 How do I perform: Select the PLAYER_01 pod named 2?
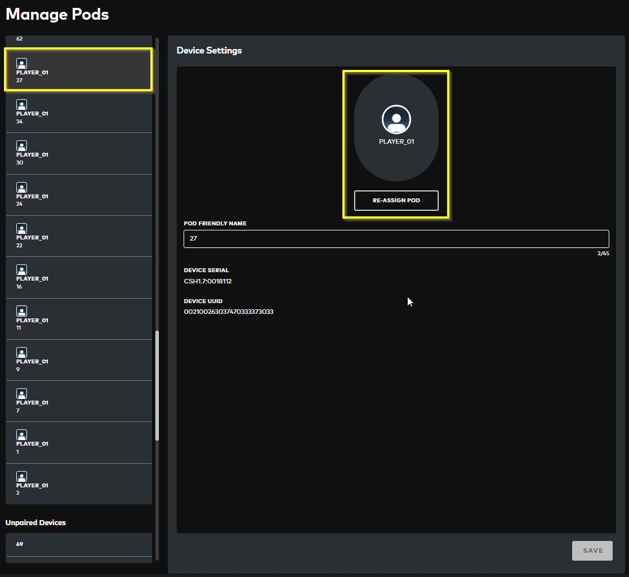[79, 484]
